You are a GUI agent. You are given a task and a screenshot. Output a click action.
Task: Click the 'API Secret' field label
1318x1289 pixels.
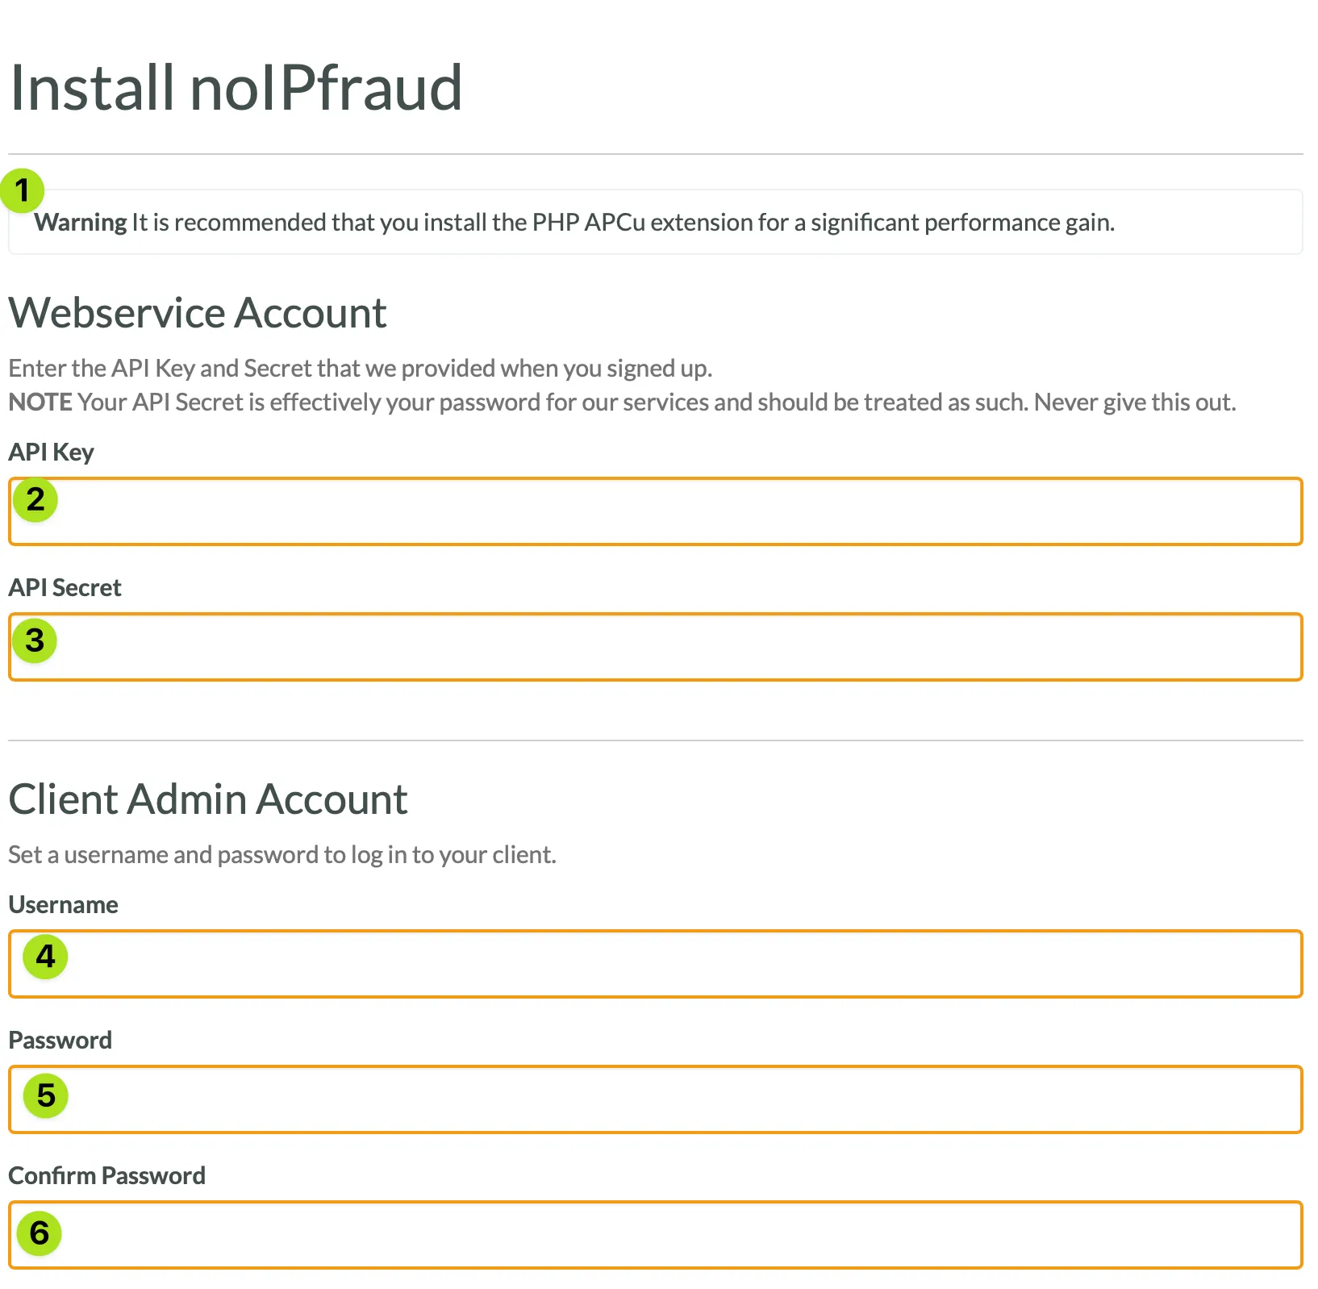point(65,587)
